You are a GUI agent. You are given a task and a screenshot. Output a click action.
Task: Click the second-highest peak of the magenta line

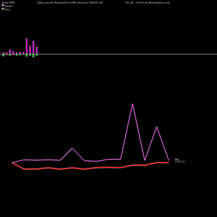pyautogui.click(x=157, y=127)
